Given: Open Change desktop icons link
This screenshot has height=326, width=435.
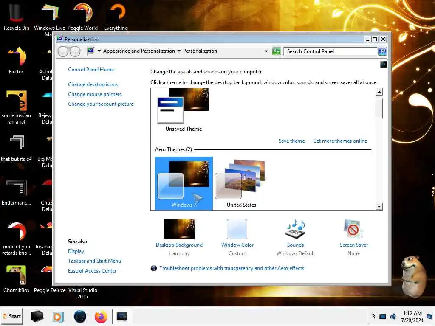Looking at the screenshot, I should point(93,84).
